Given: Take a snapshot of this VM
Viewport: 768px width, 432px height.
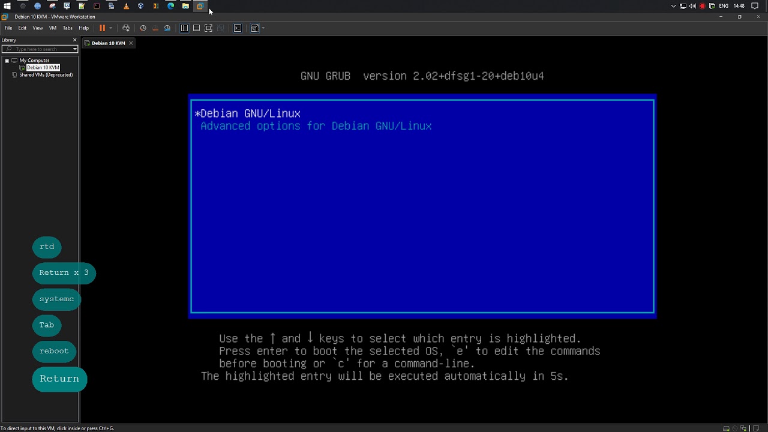Looking at the screenshot, I should [x=143, y=28].
